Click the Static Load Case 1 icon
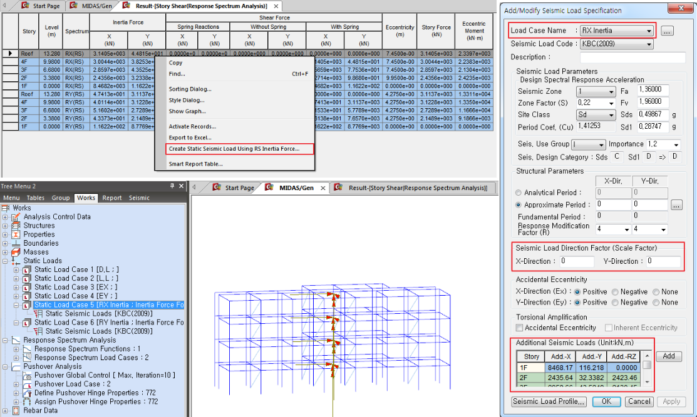This screenshot has height=417, width=697. coord(27,269)
